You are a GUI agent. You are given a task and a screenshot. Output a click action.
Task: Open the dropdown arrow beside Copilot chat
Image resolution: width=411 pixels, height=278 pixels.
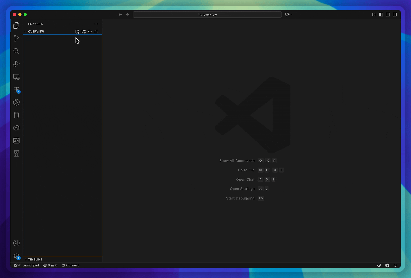tap(292, 14)
